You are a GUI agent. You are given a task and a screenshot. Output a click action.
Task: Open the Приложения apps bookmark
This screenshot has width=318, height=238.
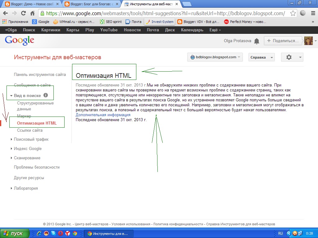15,22
